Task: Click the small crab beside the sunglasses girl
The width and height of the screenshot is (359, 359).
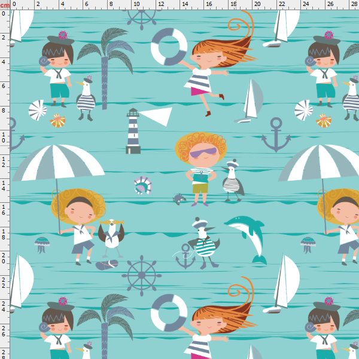Action: point(180,199)
